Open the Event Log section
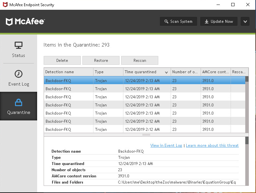Screen dimensions: 256x193 (x=19, y=78)
